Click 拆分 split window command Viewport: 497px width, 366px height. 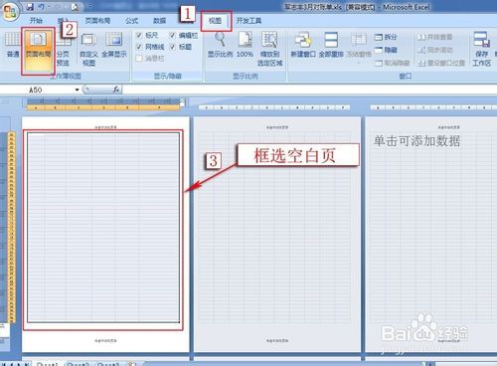click(x=386, y=37)
